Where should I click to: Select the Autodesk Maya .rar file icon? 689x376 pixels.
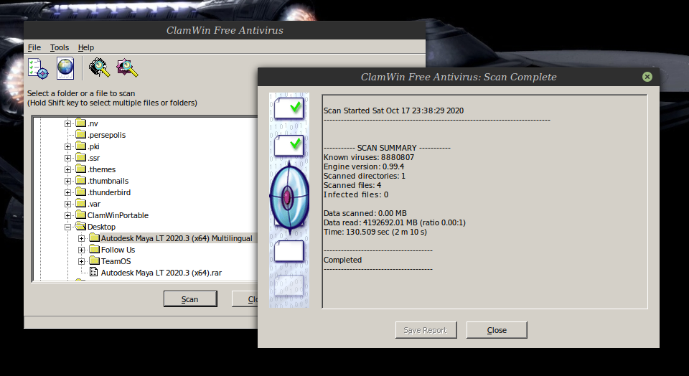[93, 272]
